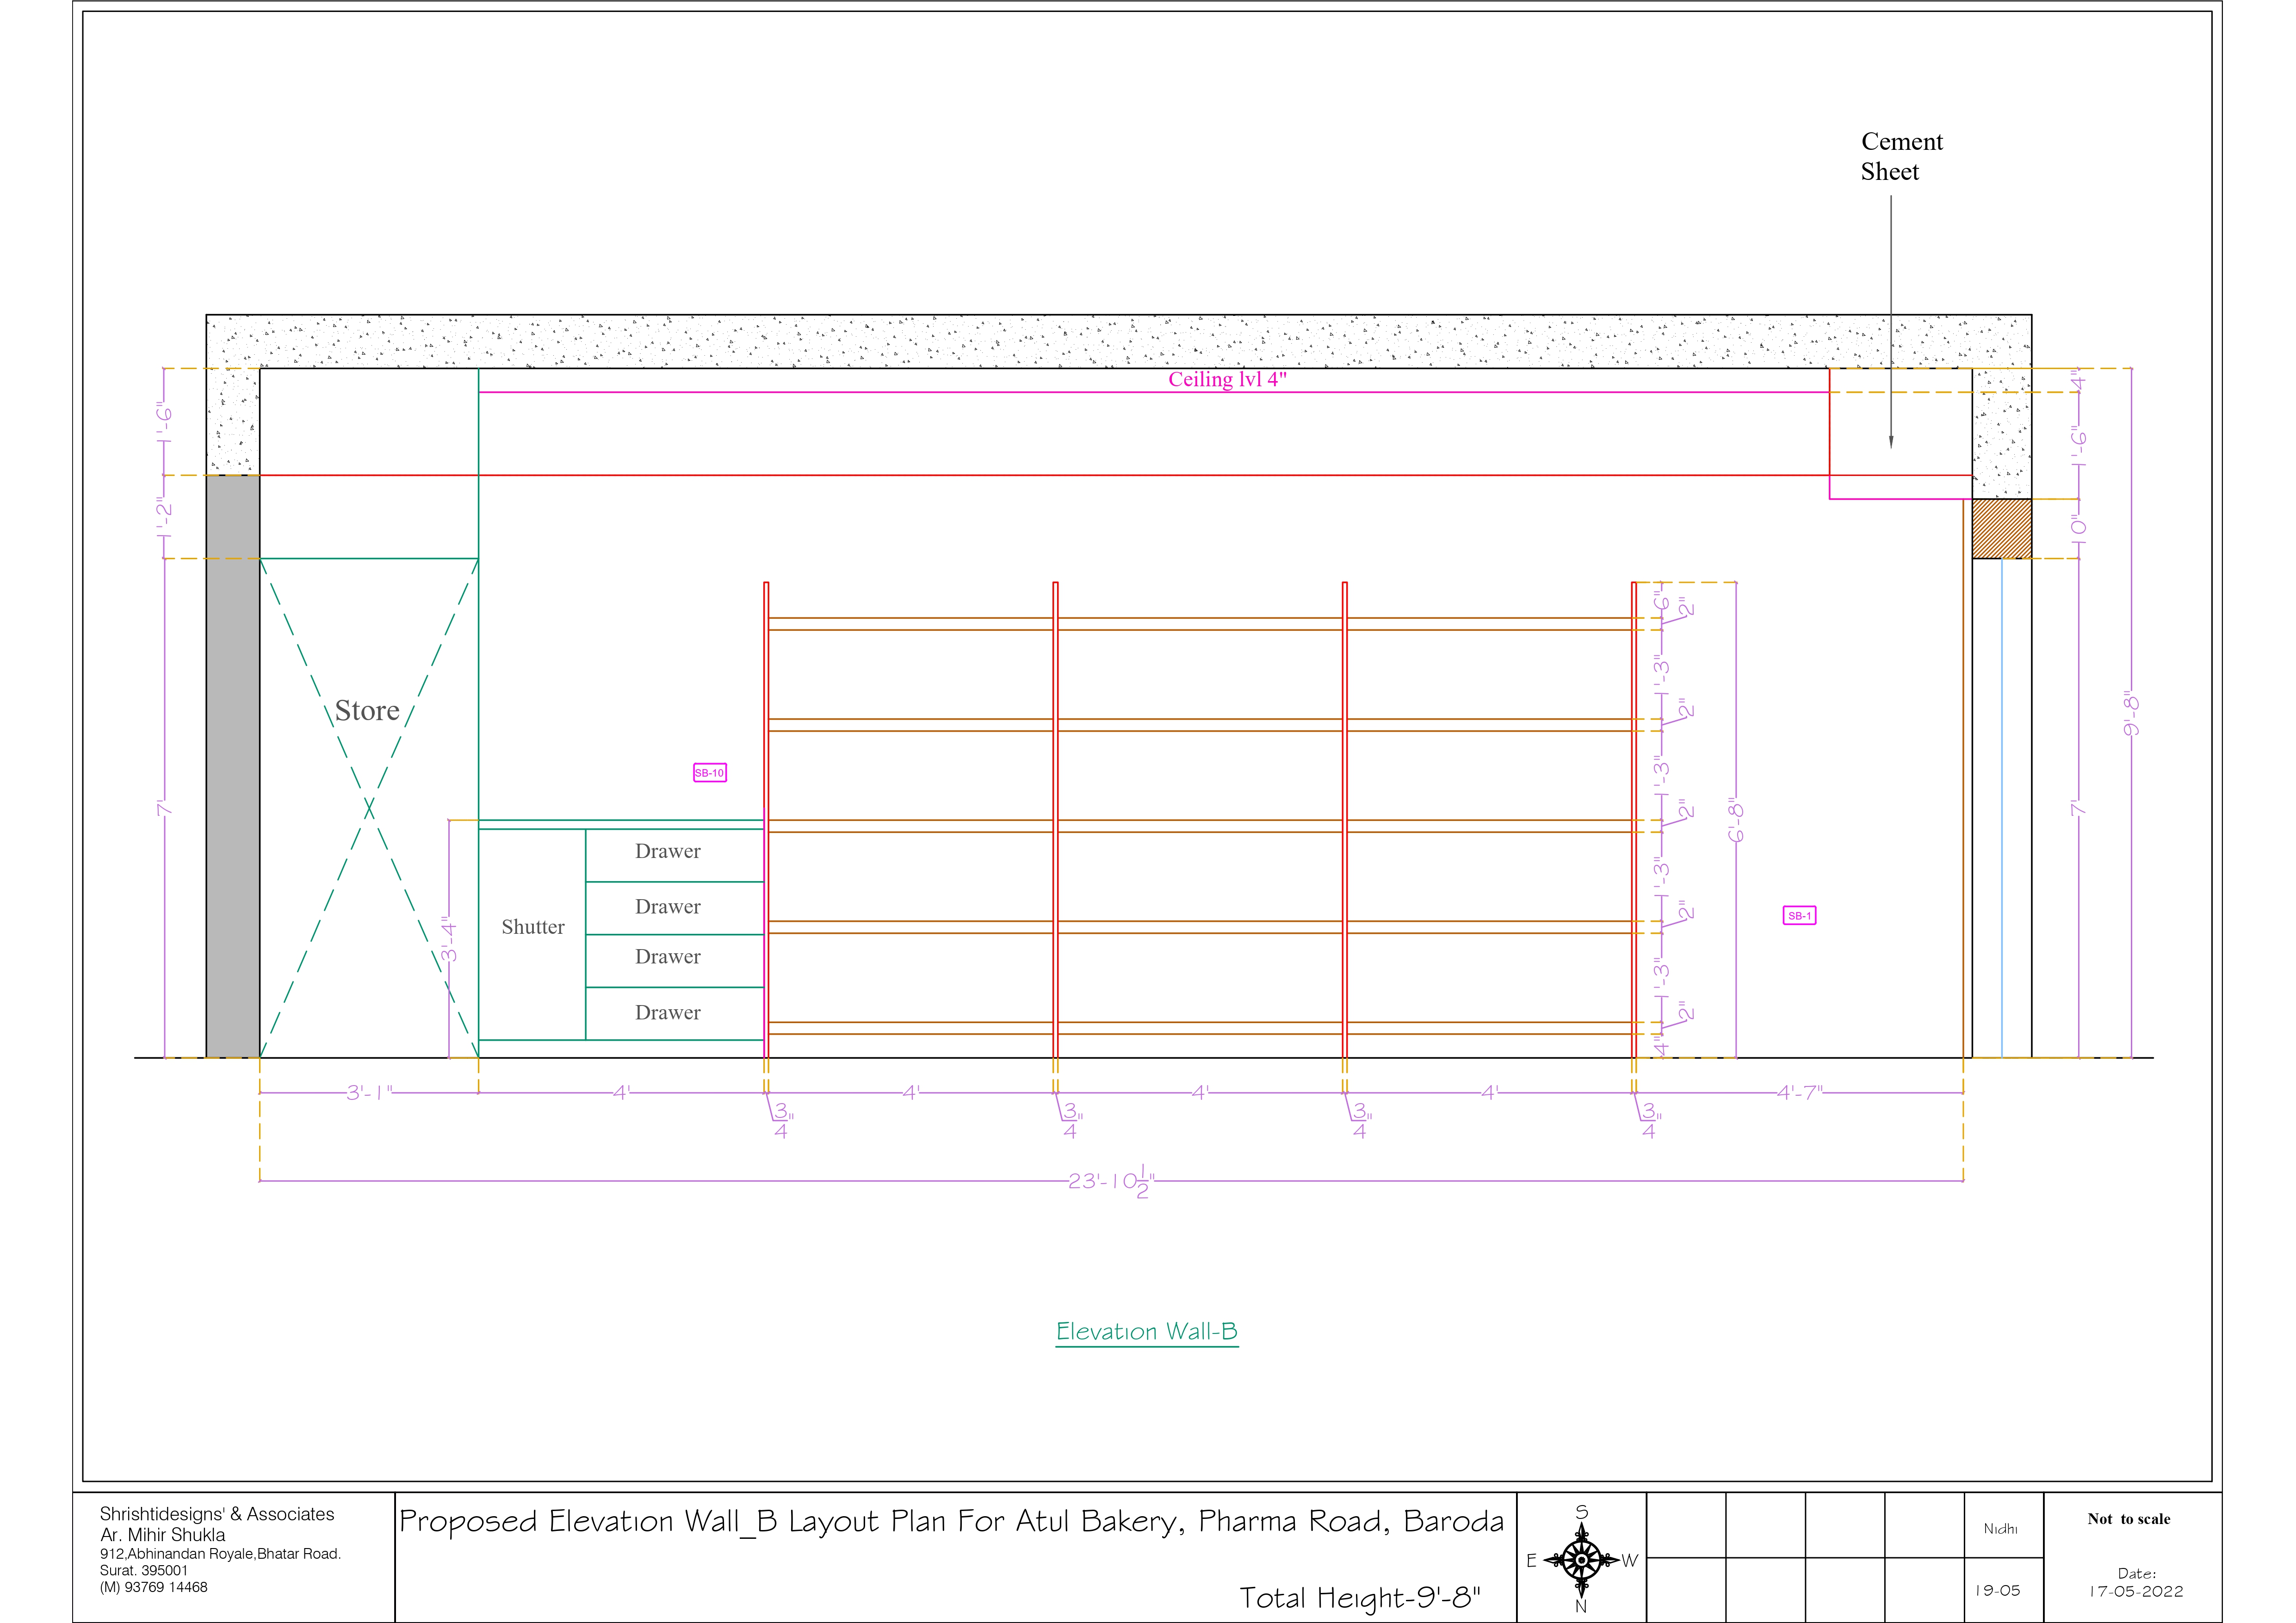Click the orange hatched beam block
Image resolution: width=2296 pixels, height=1623 pixels.
pos(2001,529)
